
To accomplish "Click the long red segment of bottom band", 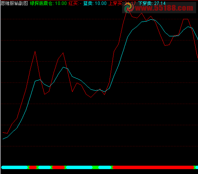I will (x=153, y=168).
